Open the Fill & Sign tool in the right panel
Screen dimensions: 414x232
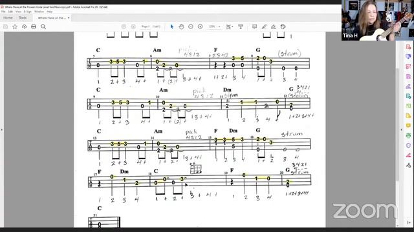pos(408,86)
